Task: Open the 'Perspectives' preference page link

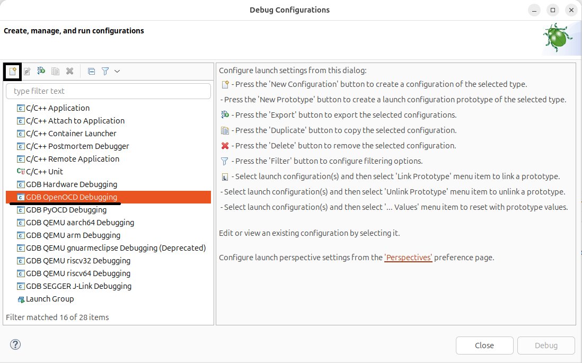Action: point(408,258)
